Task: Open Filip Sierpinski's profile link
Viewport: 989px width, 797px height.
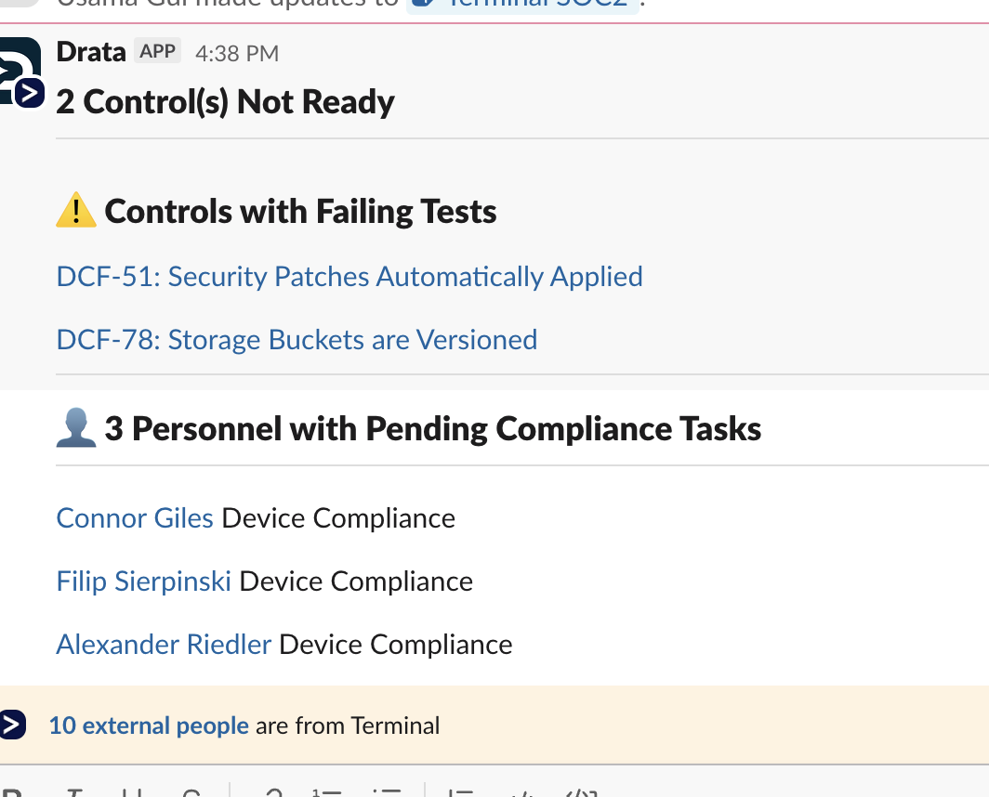Action: click(x=143, y=581)
